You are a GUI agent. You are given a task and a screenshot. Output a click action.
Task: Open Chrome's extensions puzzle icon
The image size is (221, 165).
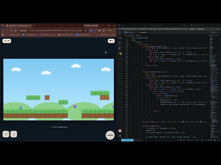click(104, 31)
